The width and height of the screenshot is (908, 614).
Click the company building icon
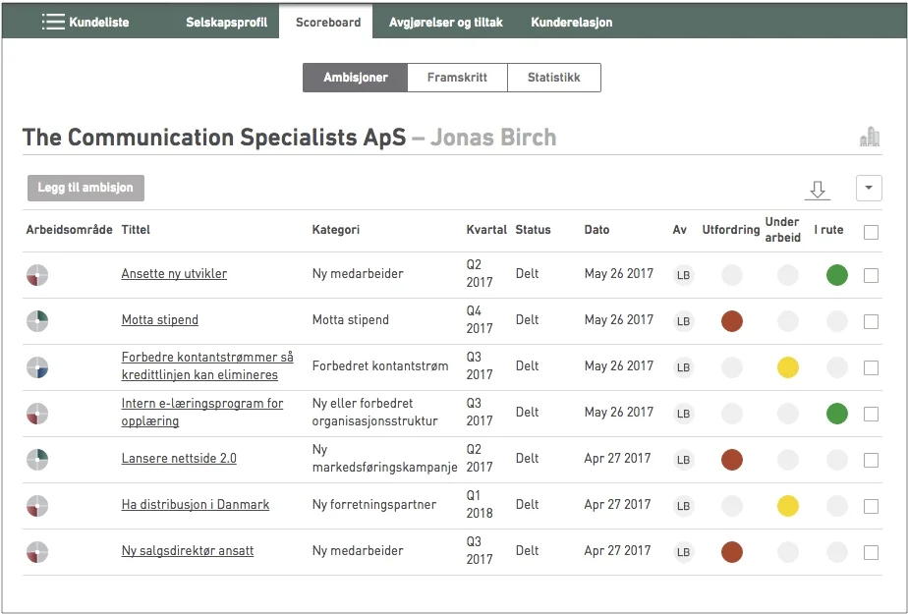pyautogui.click(x=870, y=138)
